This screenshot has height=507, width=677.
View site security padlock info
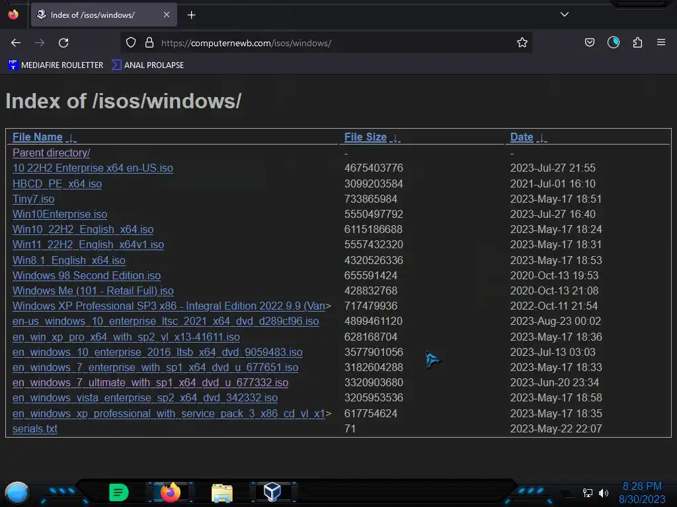pyautogui.click(x=149, y=43)
